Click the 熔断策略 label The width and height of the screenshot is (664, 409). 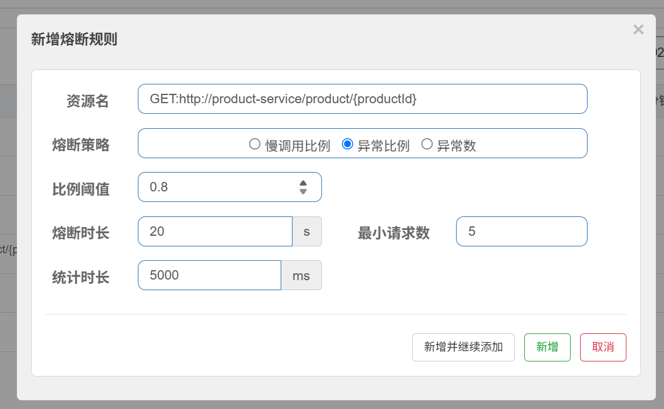click(x=81, y=145)
